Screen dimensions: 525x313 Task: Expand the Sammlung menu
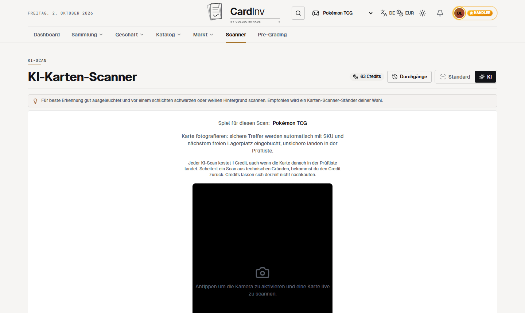(87, 35)
